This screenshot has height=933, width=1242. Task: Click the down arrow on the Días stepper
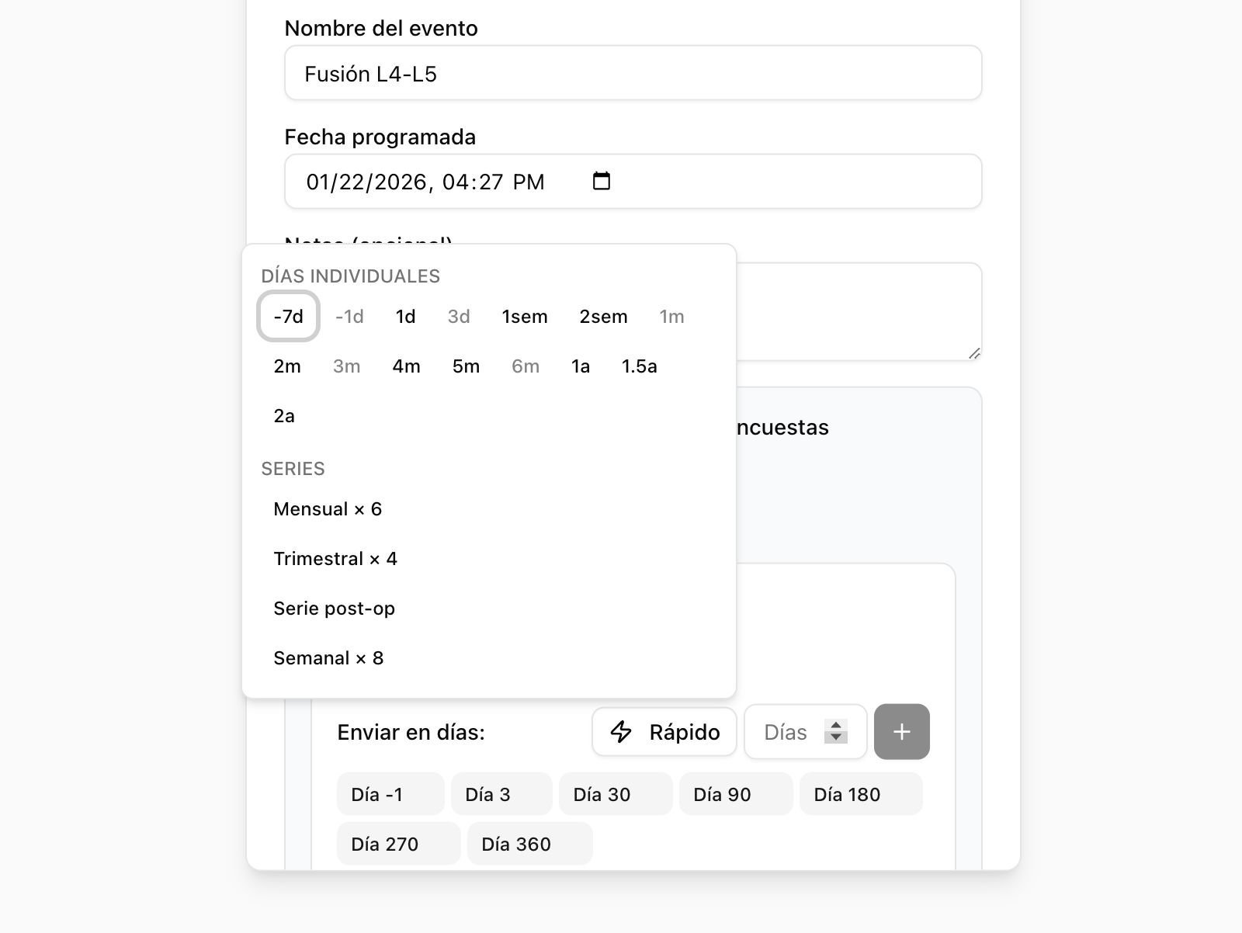pos(838,738)
